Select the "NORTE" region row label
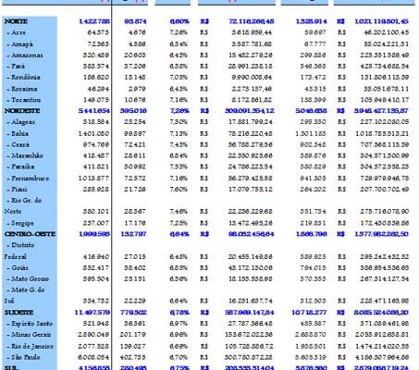Screen dimensions: 419x370 16,21
